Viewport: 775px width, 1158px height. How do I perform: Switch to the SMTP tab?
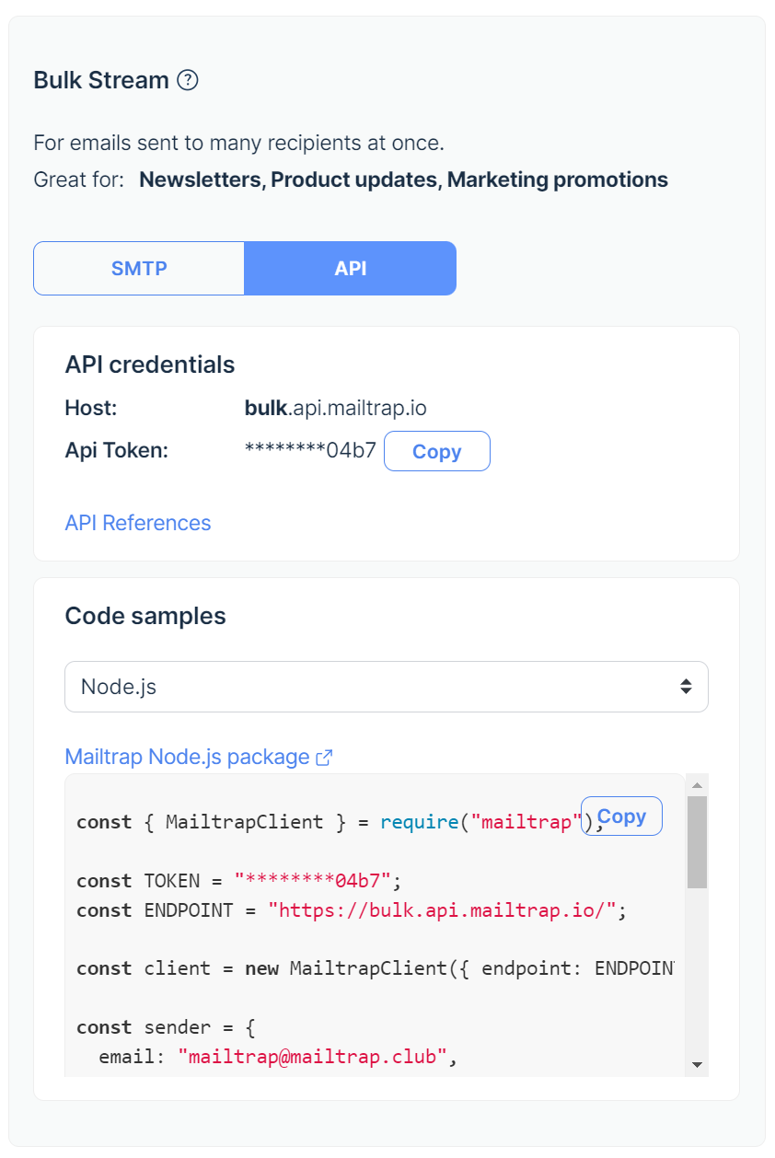coord(138,268)
